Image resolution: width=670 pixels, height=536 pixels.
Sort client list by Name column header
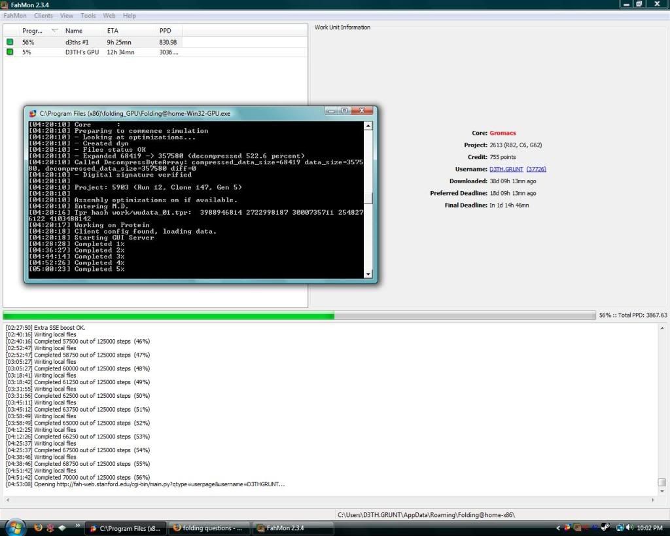82,31
